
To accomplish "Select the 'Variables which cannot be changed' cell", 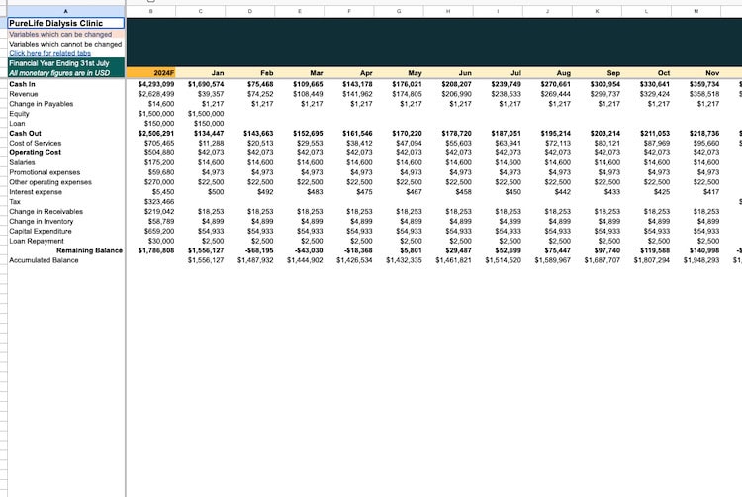I will point(66,44).
